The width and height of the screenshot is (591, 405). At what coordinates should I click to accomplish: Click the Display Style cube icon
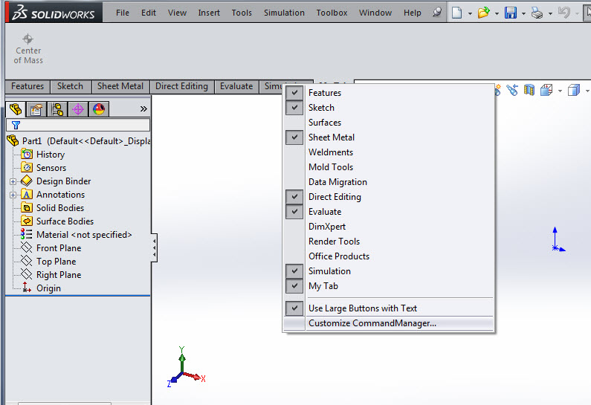[574, 90]
